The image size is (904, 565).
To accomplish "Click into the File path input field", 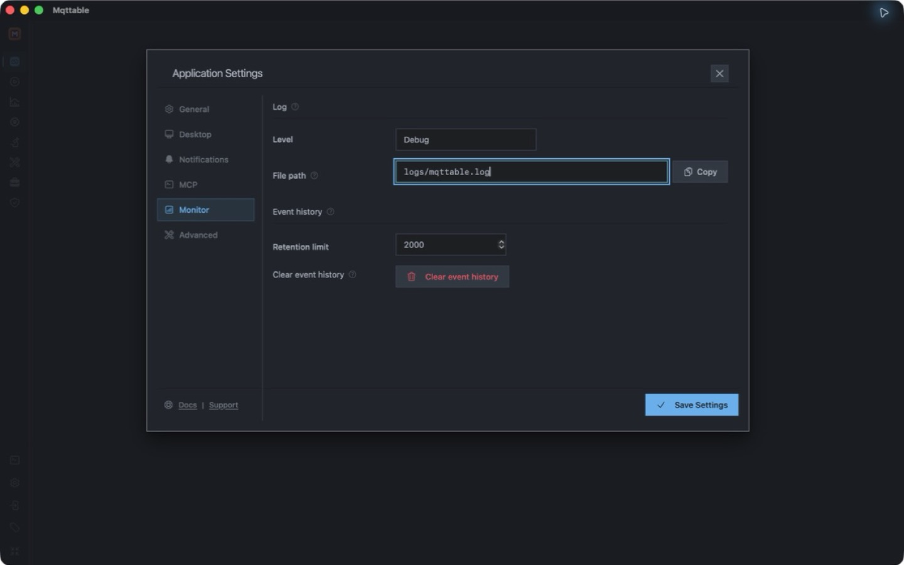I will click(x=531, y=171).
